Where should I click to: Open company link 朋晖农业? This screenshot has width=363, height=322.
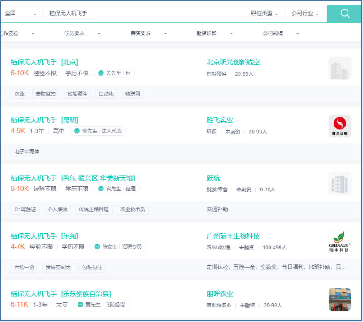[220, 293]
